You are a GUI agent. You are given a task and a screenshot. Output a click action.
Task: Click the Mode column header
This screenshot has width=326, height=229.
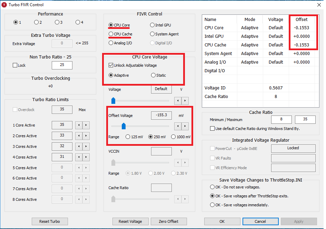[x=250, y=20]
